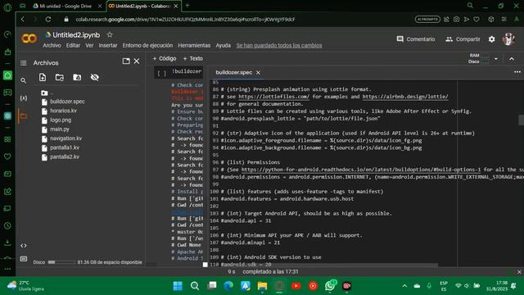Open Archivos panel in new window icon

(x=126, y=61)
